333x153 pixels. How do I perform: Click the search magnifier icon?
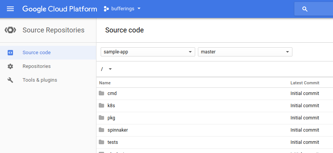[305, 9]
